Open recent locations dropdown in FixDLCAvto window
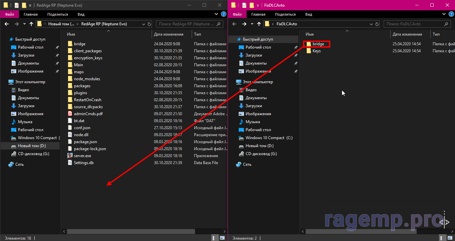This screenshot has width=455, height=241. [252, 24]
